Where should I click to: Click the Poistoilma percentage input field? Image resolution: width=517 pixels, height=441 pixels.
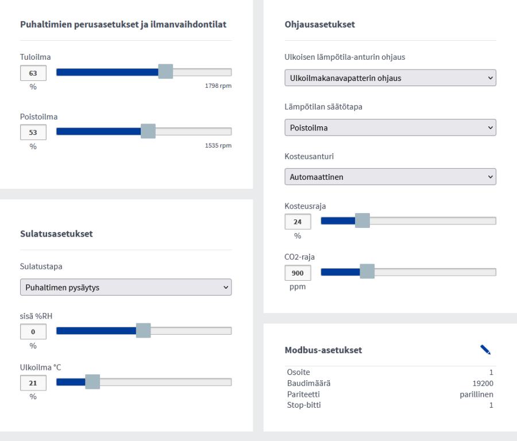pyautogui.click(x=33, y=133)
